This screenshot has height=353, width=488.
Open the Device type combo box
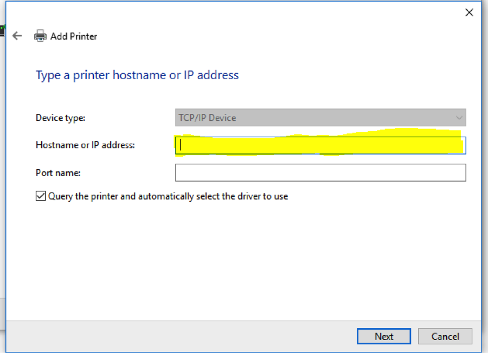(320, 118)
